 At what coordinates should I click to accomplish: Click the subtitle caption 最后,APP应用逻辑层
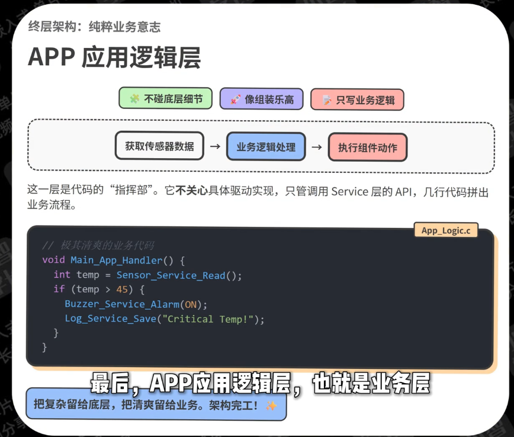[x=261, y=383]
